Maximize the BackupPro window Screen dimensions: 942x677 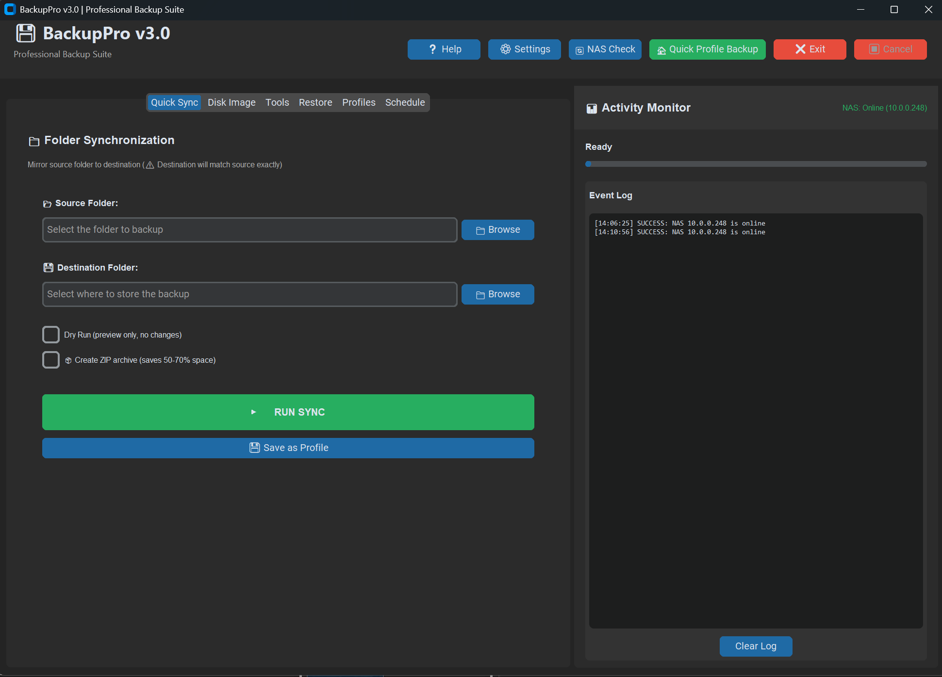[x=894, y=10]
